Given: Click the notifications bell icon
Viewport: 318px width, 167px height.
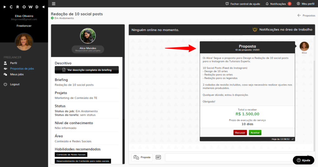Looking at the screenshot, I should (x=267, y=4).
